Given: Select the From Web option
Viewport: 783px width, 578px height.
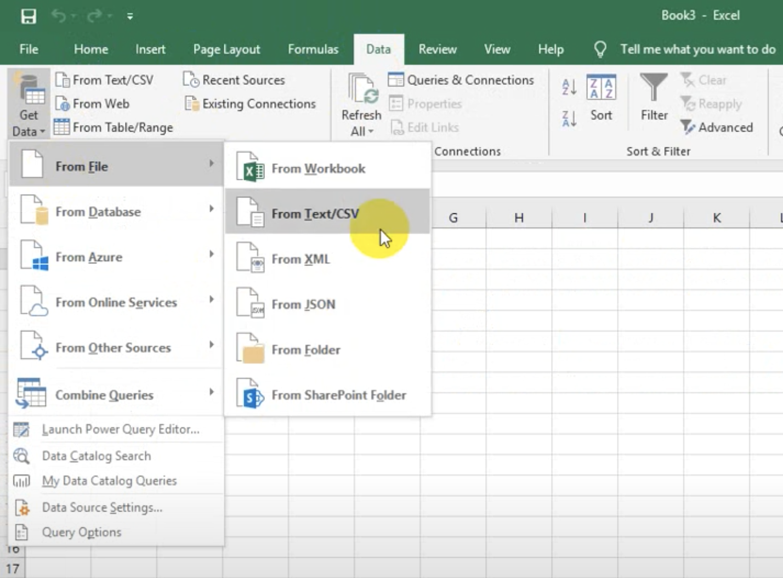Looking at the screenshot, I should tap(100, 103).
